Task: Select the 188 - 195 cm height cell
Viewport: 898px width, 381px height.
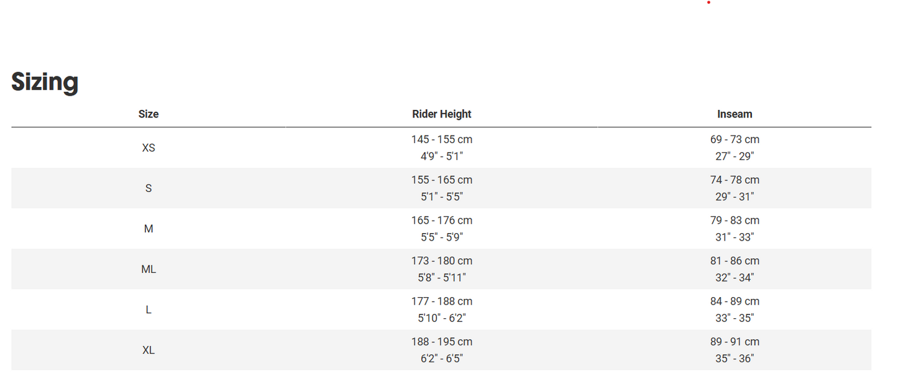Action: point(441,342)
